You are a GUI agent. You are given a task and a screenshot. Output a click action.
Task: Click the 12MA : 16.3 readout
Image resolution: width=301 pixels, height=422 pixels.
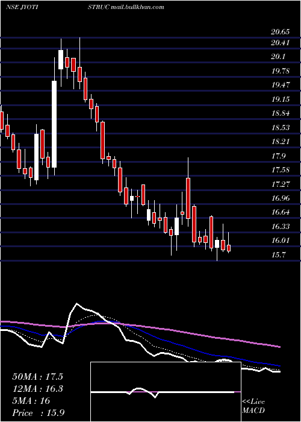coord(37,389)
